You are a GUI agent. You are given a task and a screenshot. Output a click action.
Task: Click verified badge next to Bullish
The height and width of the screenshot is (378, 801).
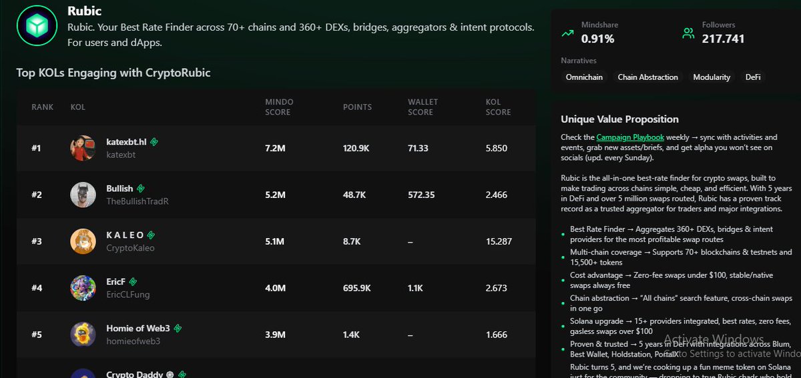[141, 189]
